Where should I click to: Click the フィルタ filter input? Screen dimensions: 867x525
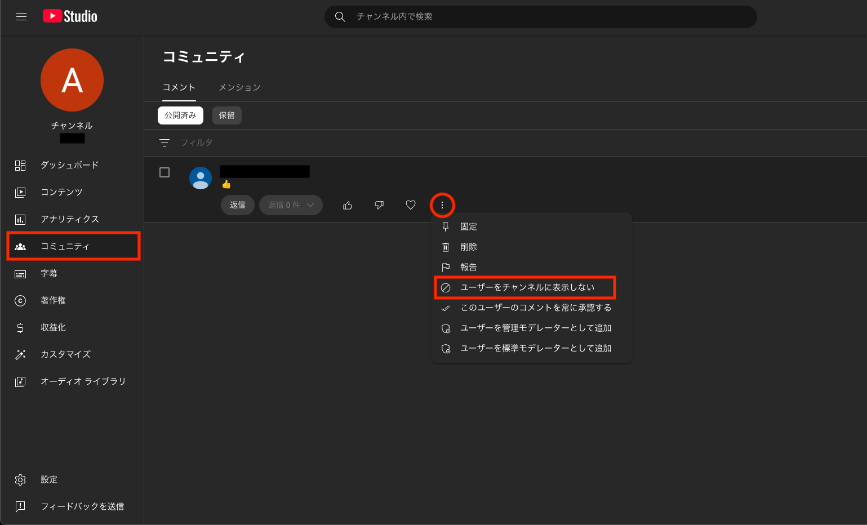197,143
